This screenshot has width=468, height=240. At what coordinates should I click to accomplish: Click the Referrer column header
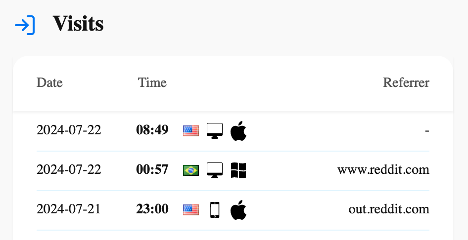tap(406, 82)
